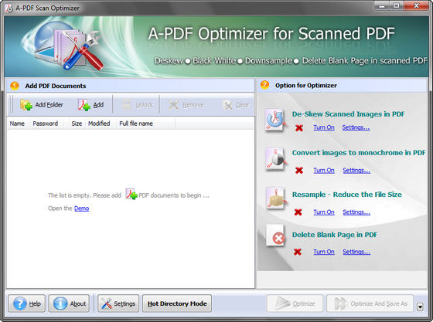
Task: Click the PDF add icon in empty list message
Action: (x=131, y=194)
